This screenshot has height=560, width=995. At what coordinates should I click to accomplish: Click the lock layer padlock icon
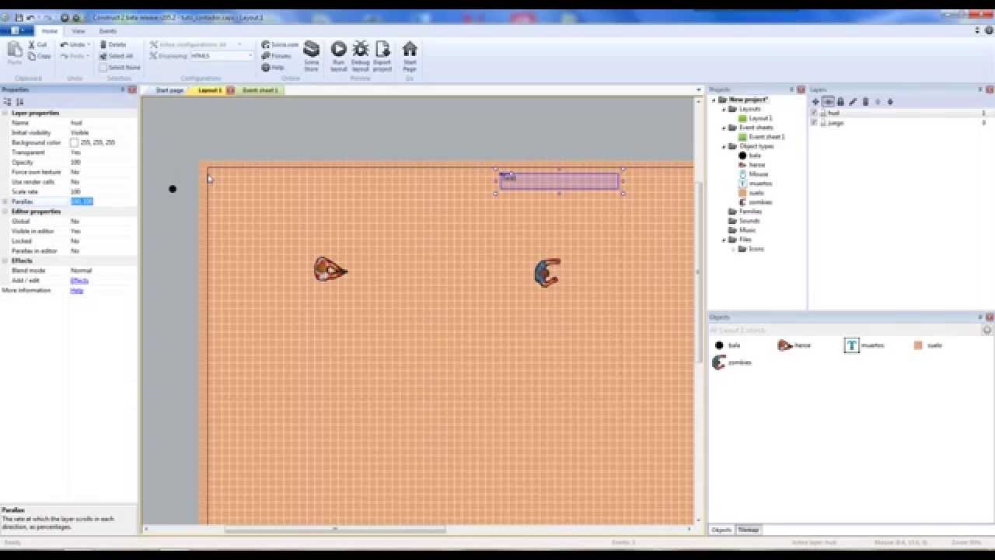click(x=840, y=102)
